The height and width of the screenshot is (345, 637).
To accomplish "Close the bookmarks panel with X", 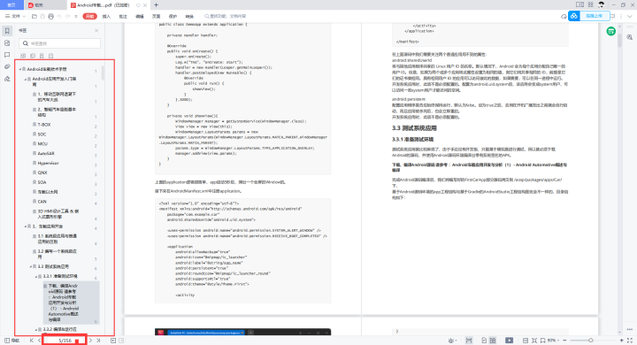I will coord(96,30).
